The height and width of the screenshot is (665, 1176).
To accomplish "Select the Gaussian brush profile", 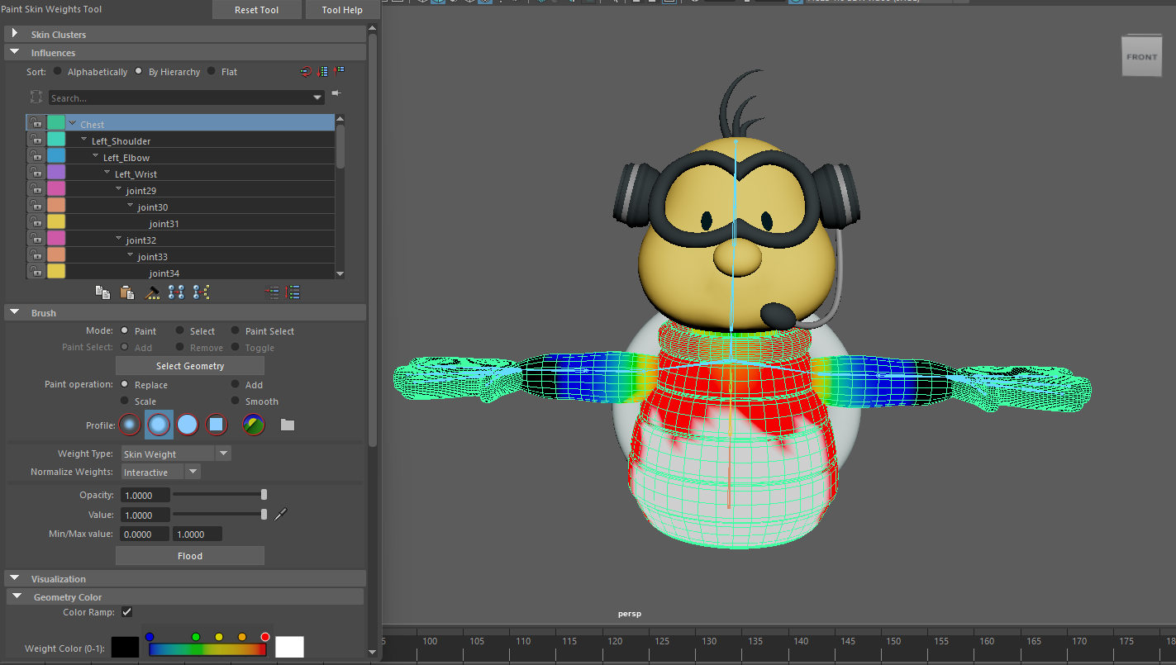I will (x=130, y=425).
